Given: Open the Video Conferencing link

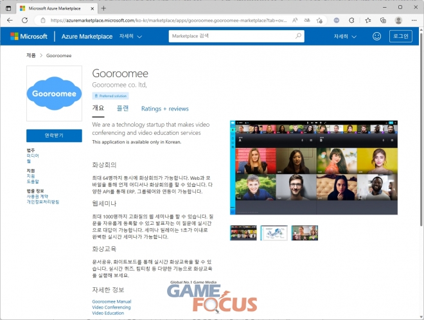Looking at the screenshot, I should (111, 307).
